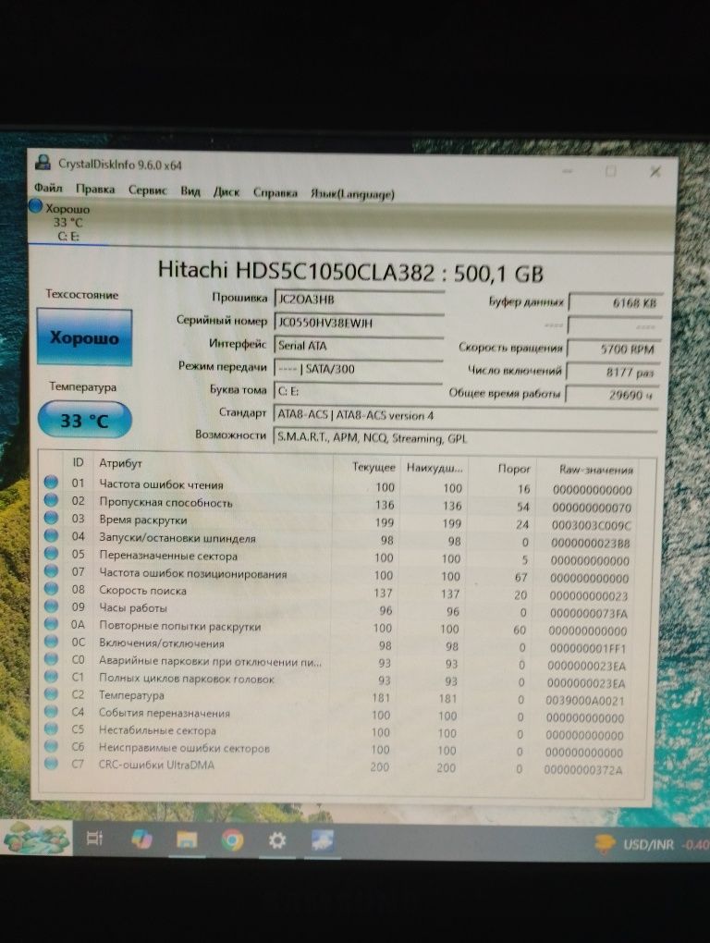Screen dimensions: 710x943
Task: Click the power-on hours field 29690 ч
Action: tap(613, 395)
